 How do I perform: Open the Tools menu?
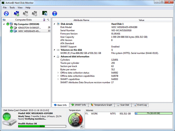(12, 8)
